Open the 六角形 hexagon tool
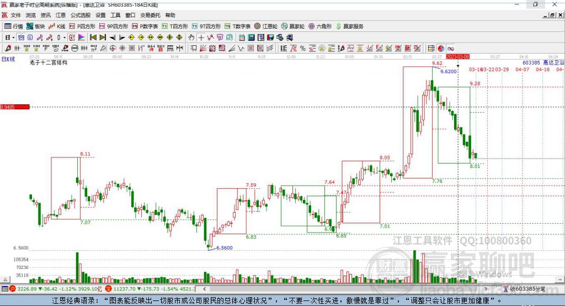565x306 pixels. [320, 27]
